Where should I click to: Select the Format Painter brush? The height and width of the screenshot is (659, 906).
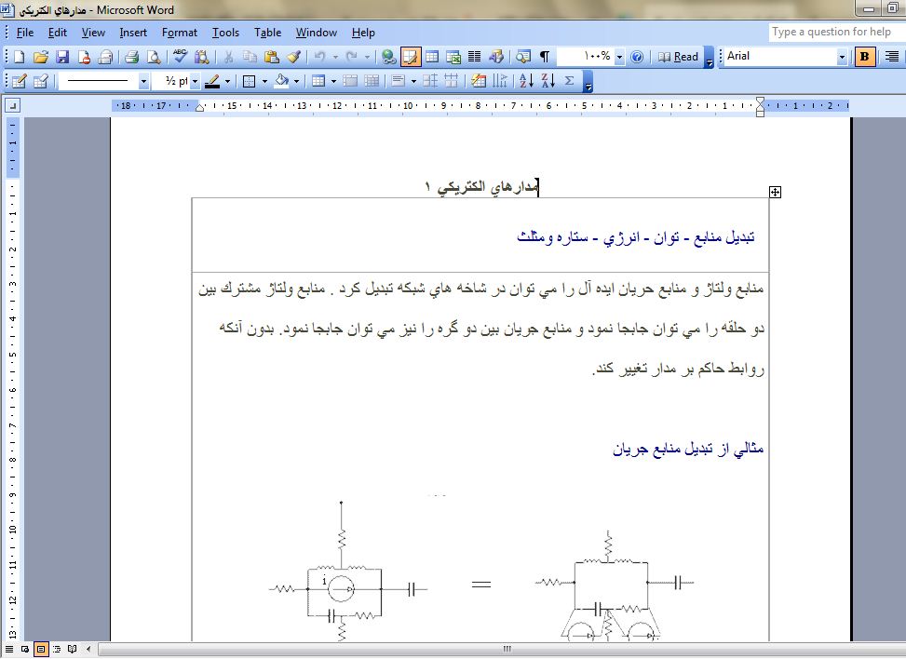tap(293, 57)
